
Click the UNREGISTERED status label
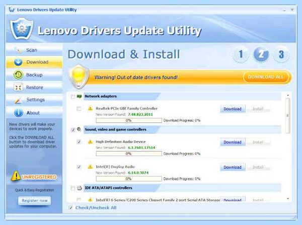point(39,177)
